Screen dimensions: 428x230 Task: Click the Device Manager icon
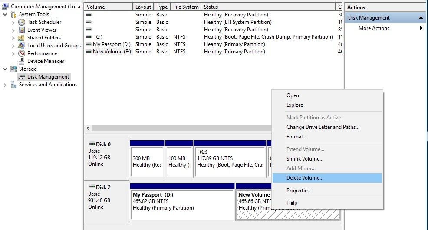point(22,61)
